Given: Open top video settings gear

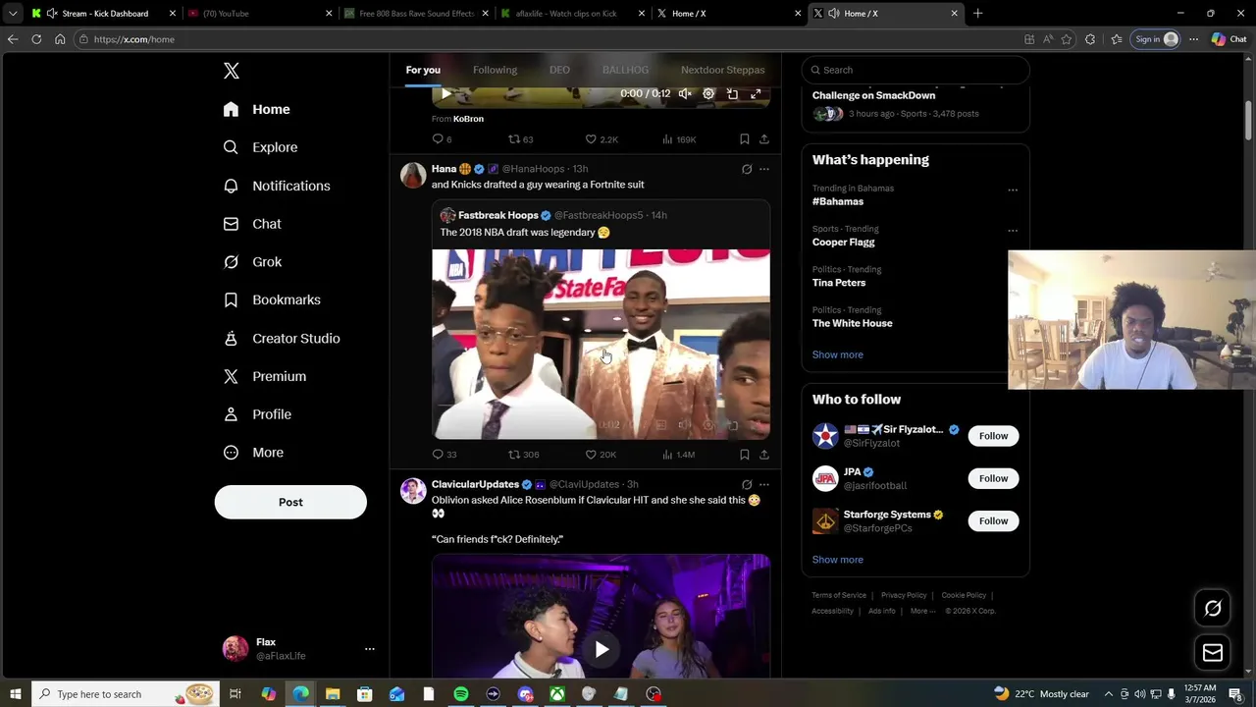Looking at the screenshot, I should 708,94.
